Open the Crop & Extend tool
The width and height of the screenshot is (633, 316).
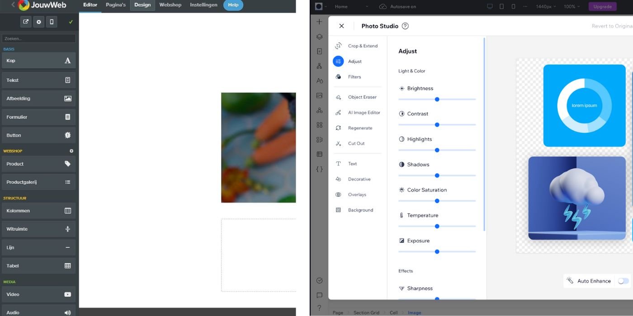pyautogui.click(x=362, y=46)
